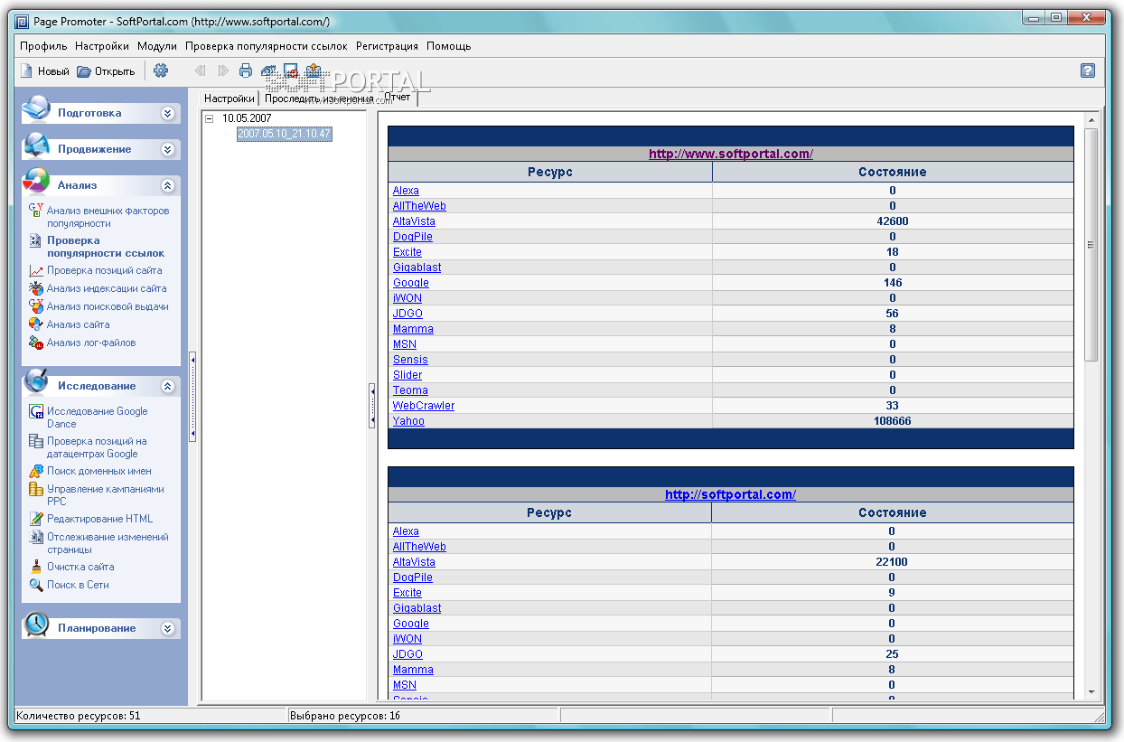1124x742 pixels.
Task: Click the Анализ pie-chart icon
Action: tap(37, 182)
